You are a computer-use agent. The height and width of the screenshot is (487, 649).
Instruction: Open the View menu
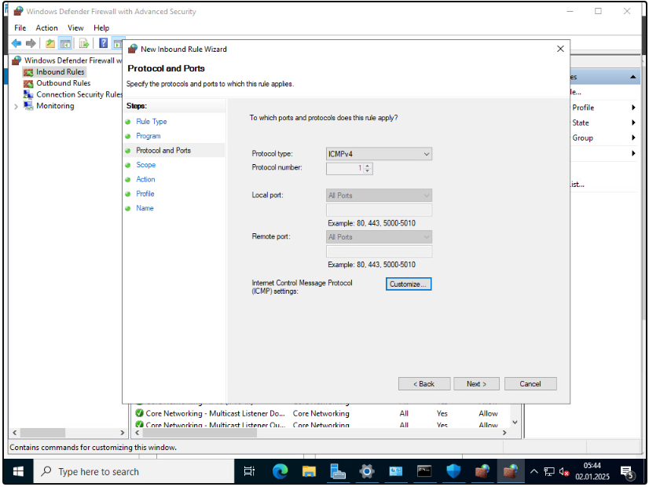[x=75, y=27]
